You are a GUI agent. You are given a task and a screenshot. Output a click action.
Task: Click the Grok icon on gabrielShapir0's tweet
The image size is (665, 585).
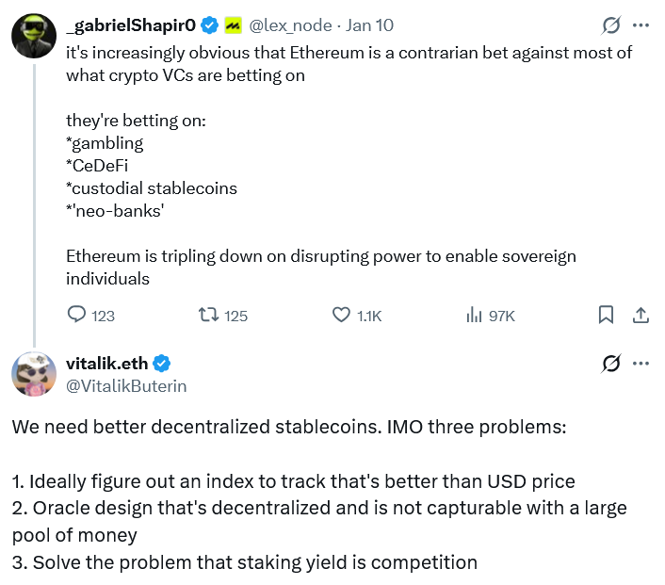(x=610, y=24)
